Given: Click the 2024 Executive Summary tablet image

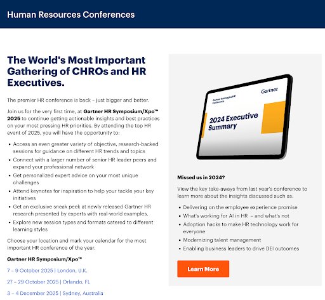Looking at the screenshot, I should [x=245, y=117].
